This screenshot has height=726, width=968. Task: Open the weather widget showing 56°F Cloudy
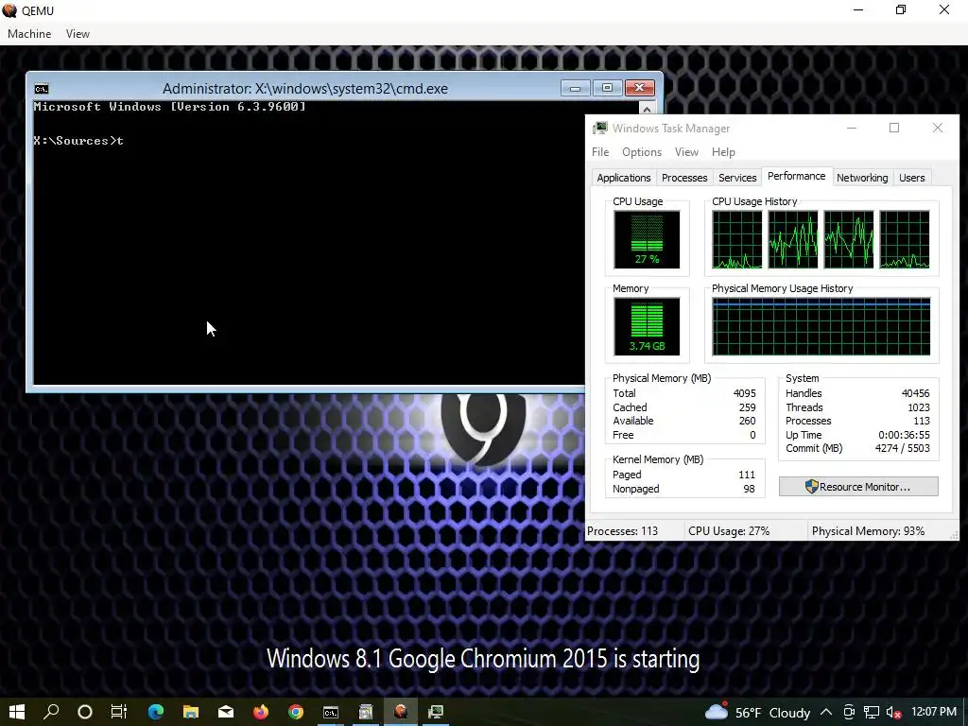click(x=757, y=712)
